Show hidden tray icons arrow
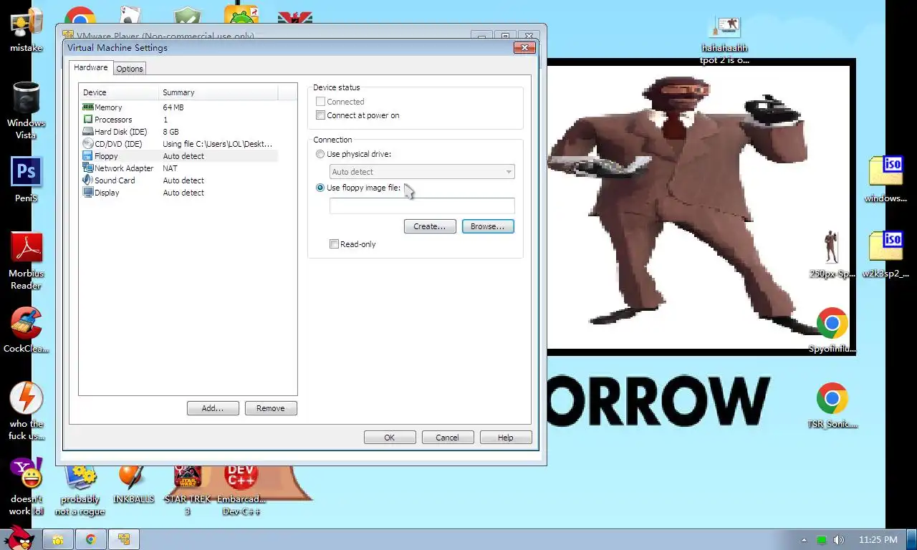 (804, 540)
